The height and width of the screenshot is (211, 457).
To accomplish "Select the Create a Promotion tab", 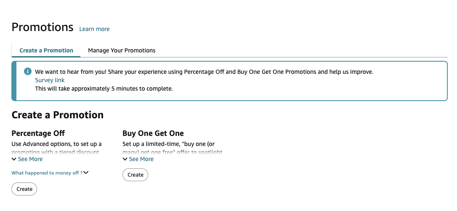I will [x=46, y=50].
